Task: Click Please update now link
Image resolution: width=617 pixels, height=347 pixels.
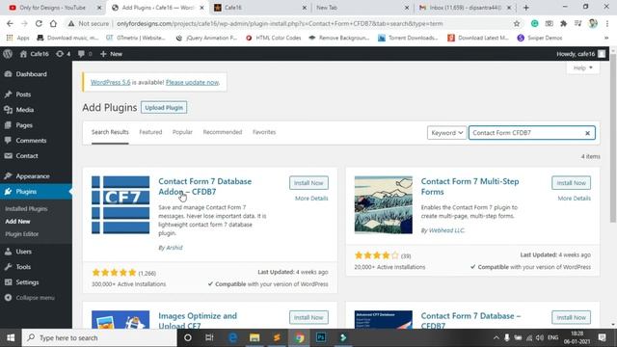Action: coord(192,82)
